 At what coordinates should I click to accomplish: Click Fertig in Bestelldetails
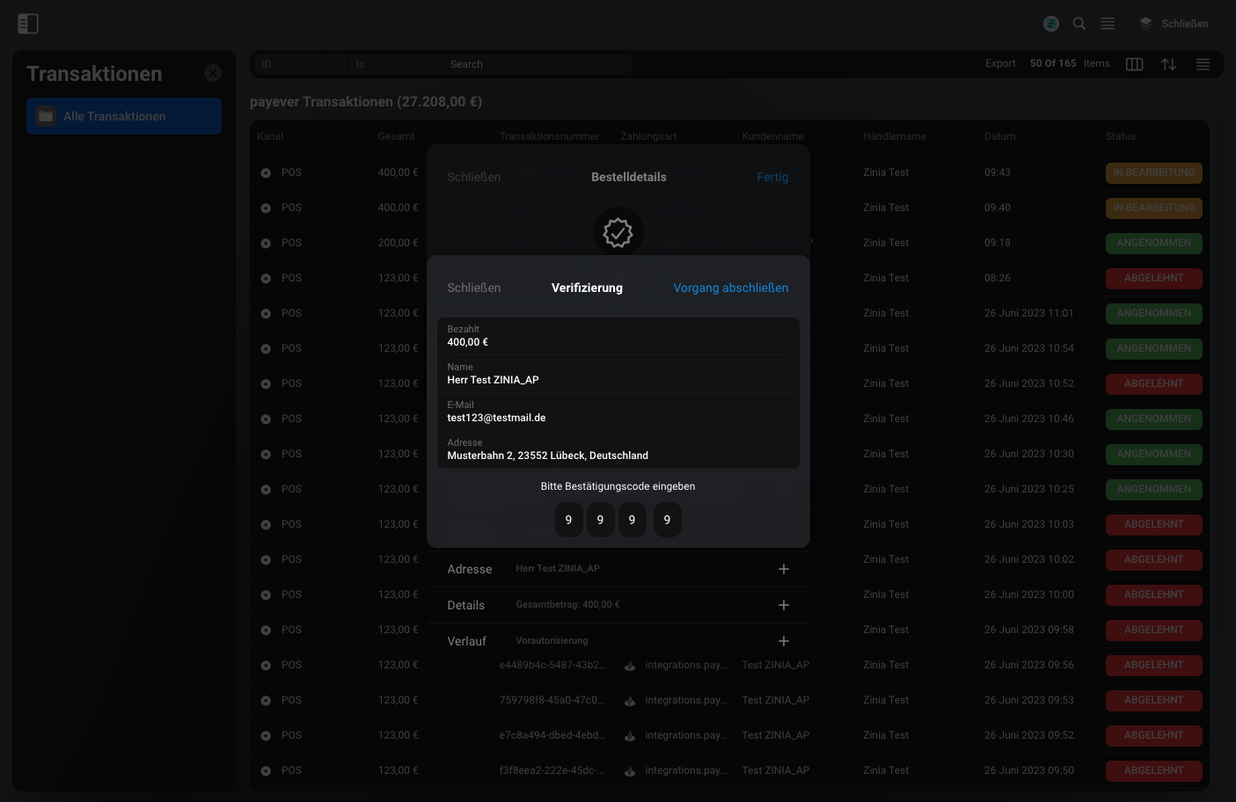tap(772, 177)
